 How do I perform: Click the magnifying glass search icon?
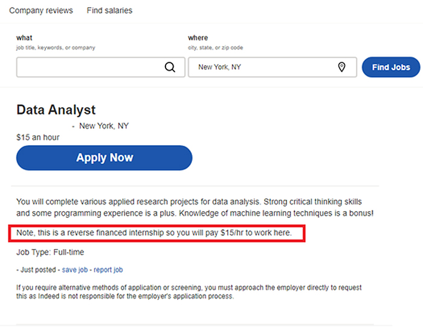click(x=170, y=67)
